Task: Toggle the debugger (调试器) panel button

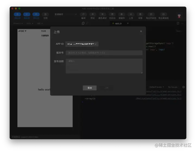Action: click(x=36, y=14)
